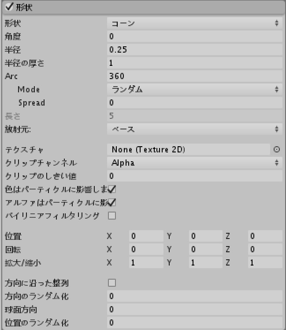This screenshot has width=286, height=330.
Task: Click the Spread value field
Action: click(194, 103)
